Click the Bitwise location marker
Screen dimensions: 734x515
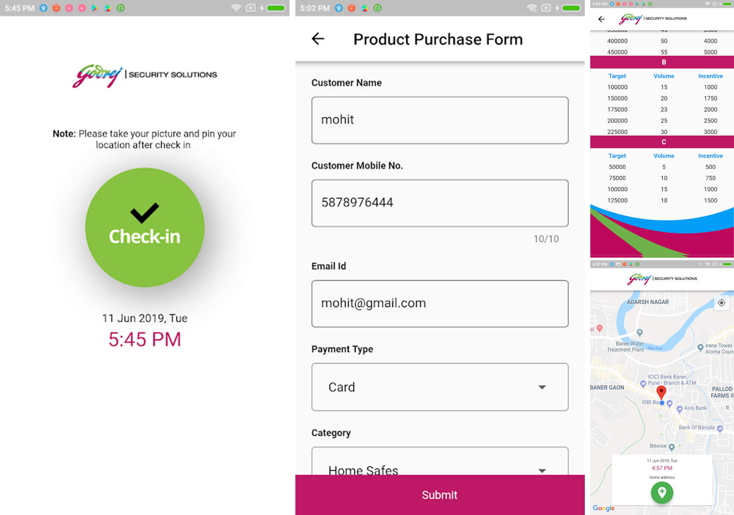[672, 447]
